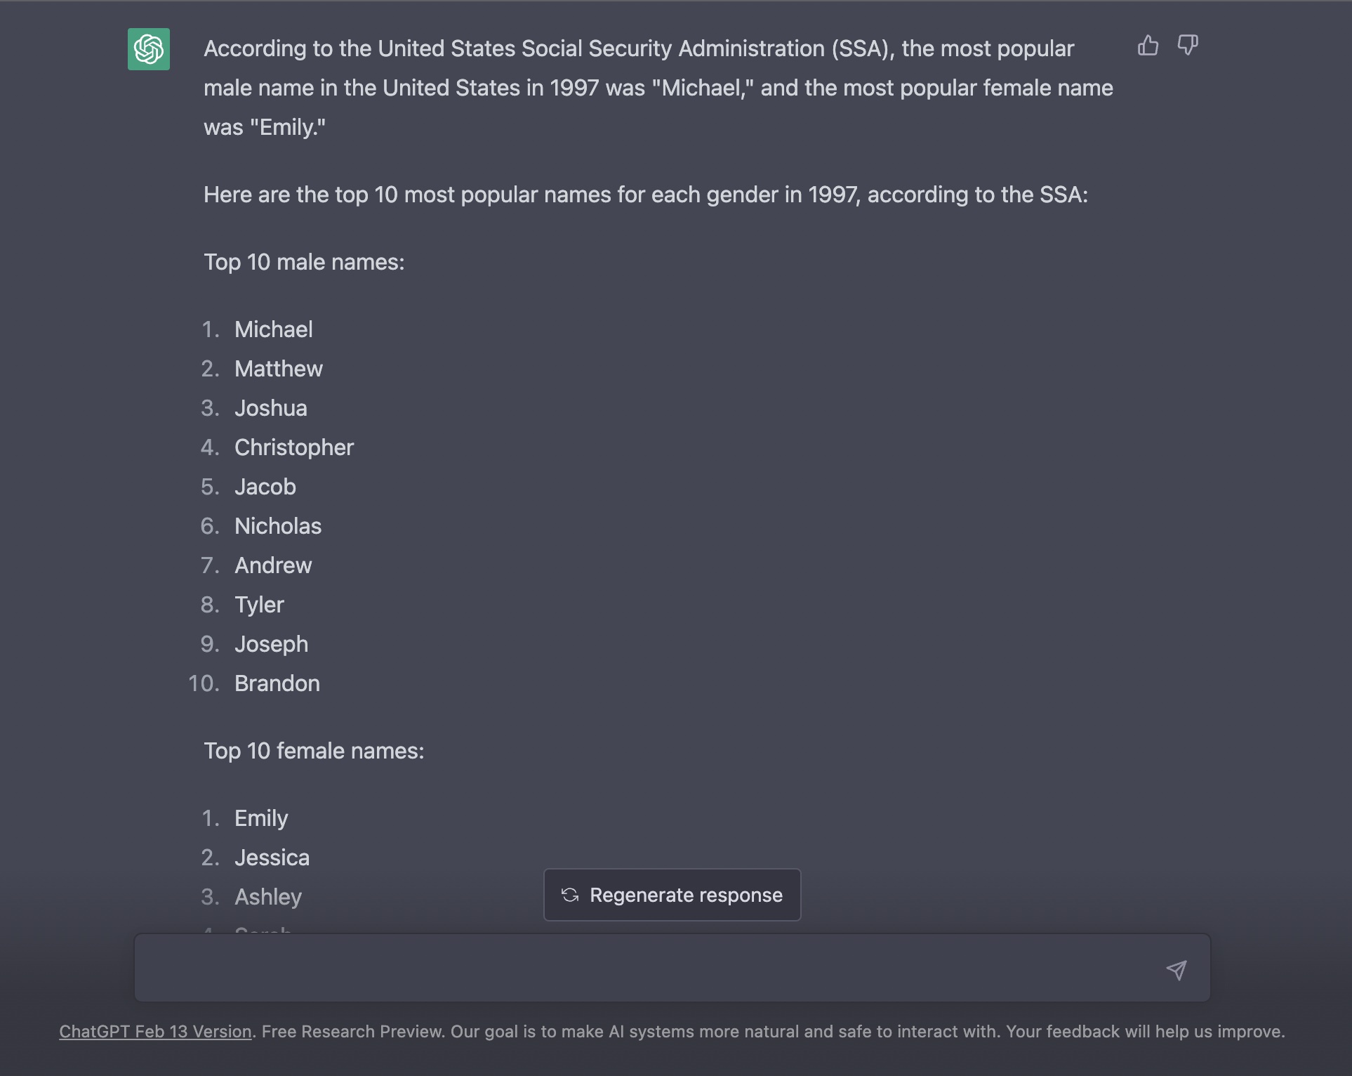Screen dimensions: 1352x1076
Task: Click the thumbs down feedback icon
Action: [1188, 46]
